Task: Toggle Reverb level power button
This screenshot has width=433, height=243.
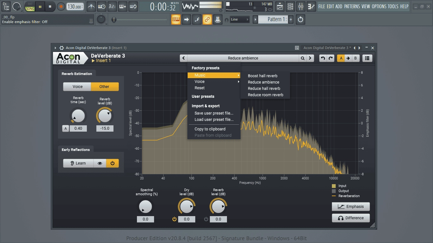Action: coord(206,219)
